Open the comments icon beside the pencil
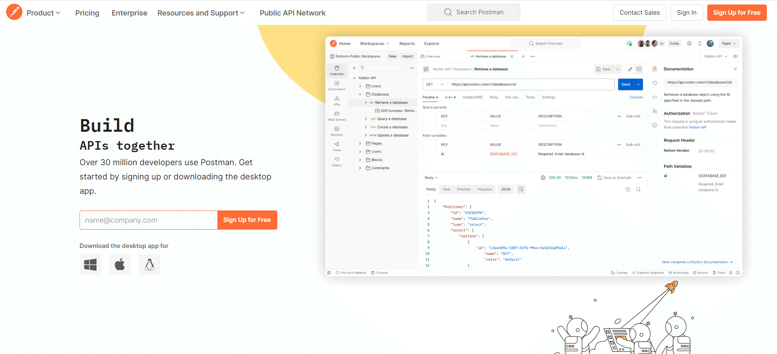 (x=639, y=69)
